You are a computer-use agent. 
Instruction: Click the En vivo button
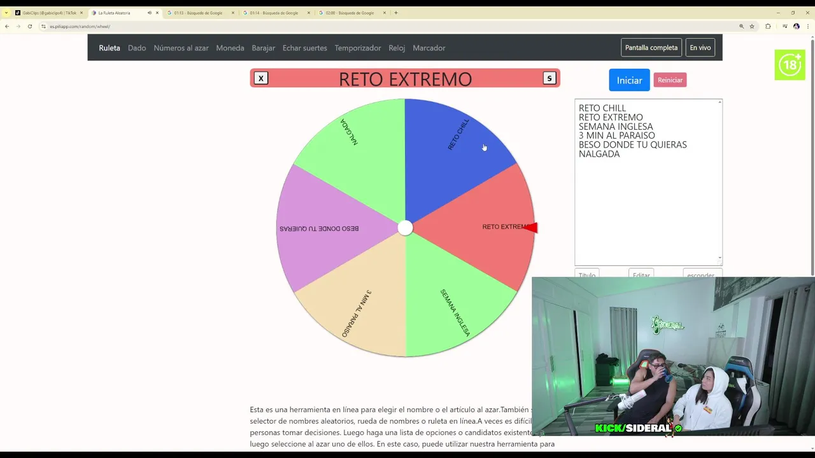[x=700, y=48]
